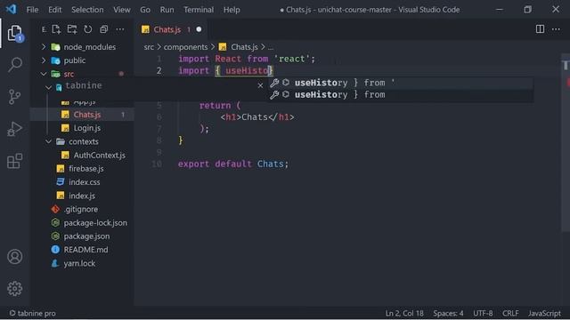Screen dimensions: 570x320
Task: Open the Search view in activity bar
Action: (x=14, y=65)
